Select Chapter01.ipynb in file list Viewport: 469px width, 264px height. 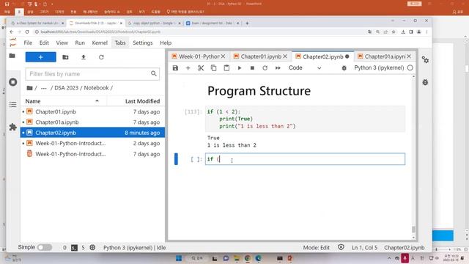93,111
